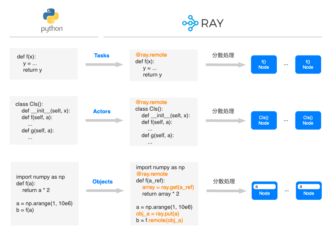332x239 pixels.
Task: Click 'array = ray.get(a_ref)' line
Action: pyautogui.click(x=168, y=187)
